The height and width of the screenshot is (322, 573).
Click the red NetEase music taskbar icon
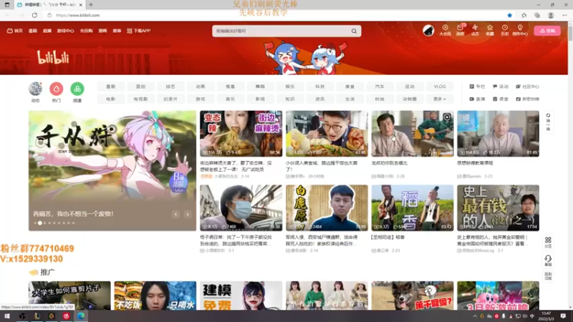point(66,316)
